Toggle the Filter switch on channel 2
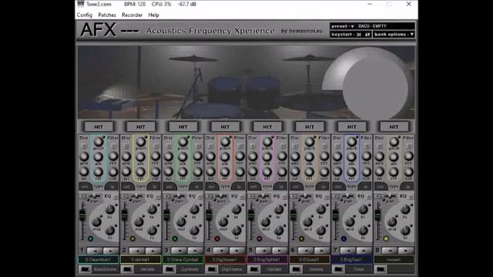This screenshot has height=277, width=493. (x=156, y=146)
